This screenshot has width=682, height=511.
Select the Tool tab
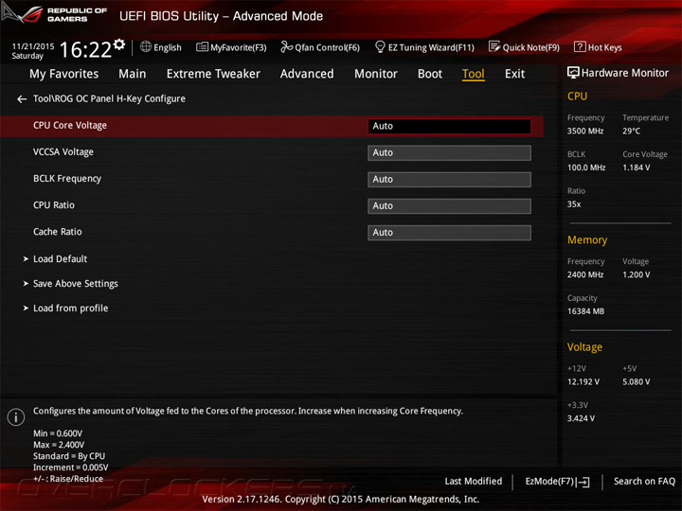[x=474, y=74]
